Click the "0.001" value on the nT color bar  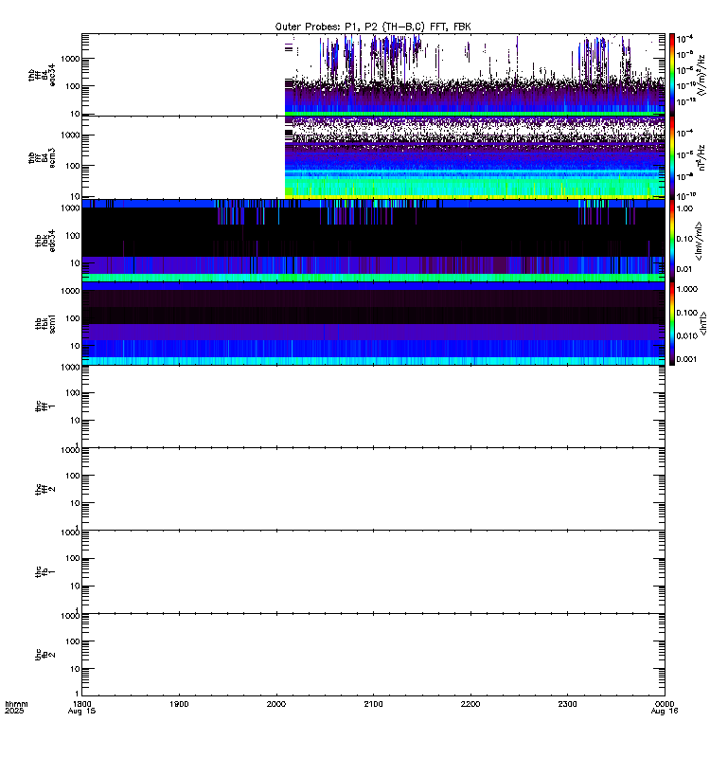687,359
